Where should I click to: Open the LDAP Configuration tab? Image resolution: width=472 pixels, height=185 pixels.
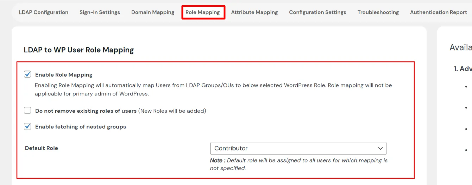click(x=44, y=12)
